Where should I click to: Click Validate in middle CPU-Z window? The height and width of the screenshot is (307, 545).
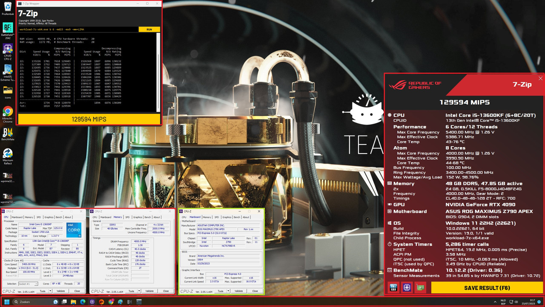tap(149, 291)
